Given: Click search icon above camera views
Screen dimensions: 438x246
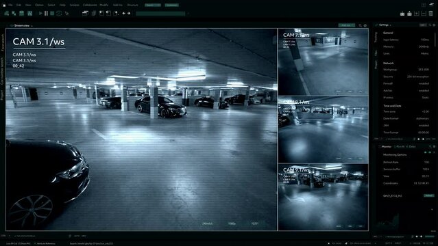Looking at the screenshot, I should coord(360,25).
